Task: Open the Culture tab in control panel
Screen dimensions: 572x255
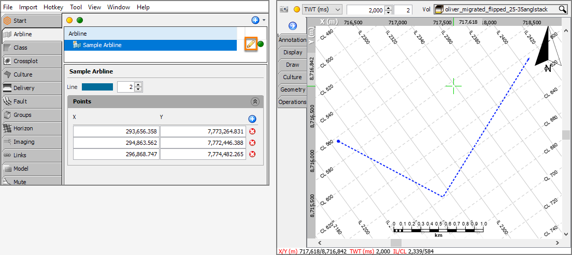Action: tap(32, 74)
